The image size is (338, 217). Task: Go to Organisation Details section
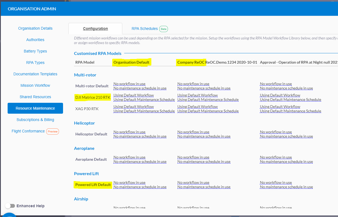coord(35,28)
